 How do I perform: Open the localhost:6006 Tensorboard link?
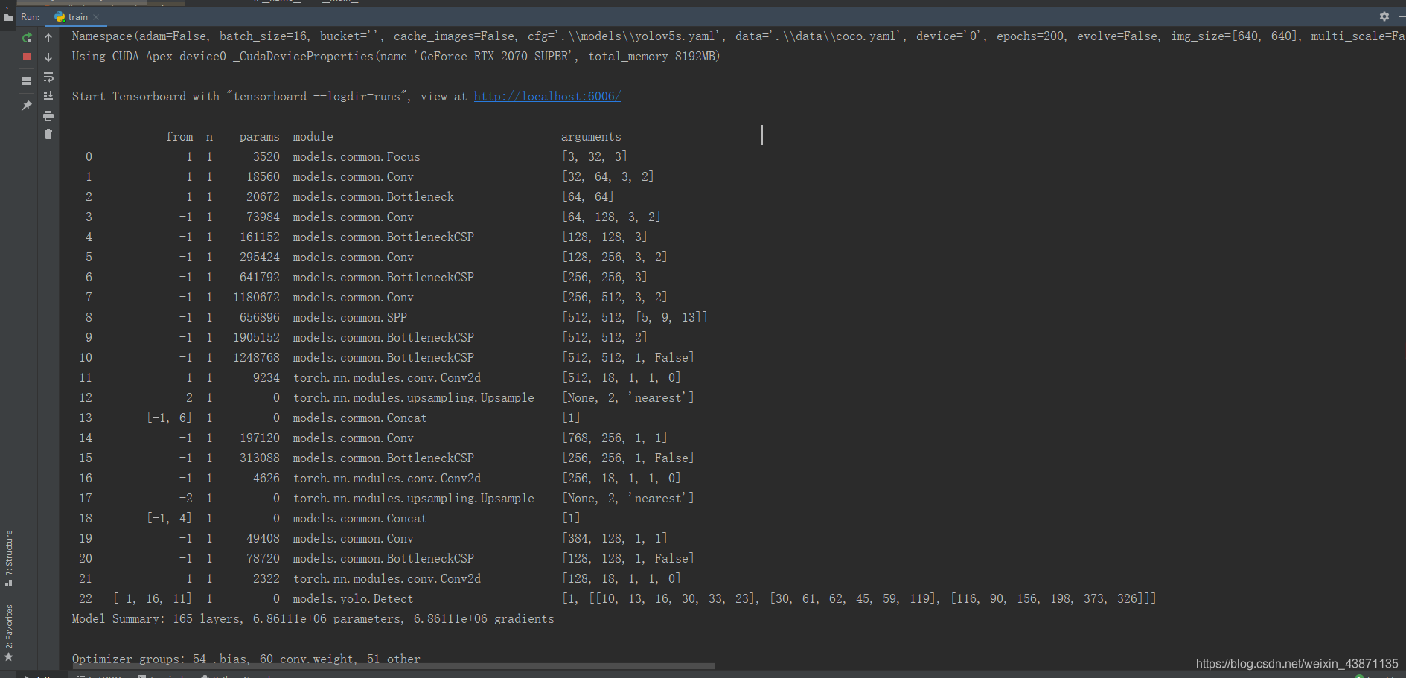(547, 96)
